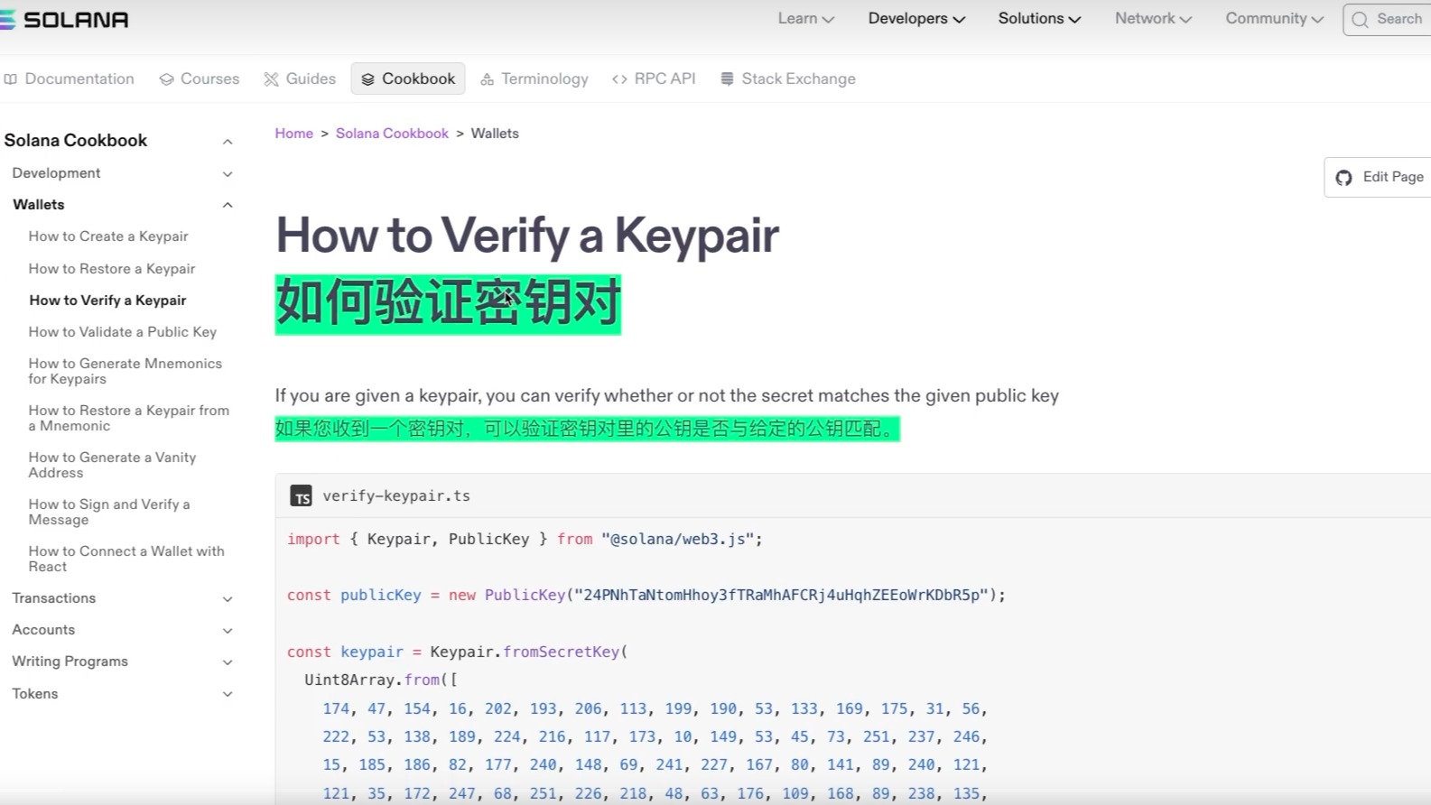Click the Writing Programs section label

70,662
